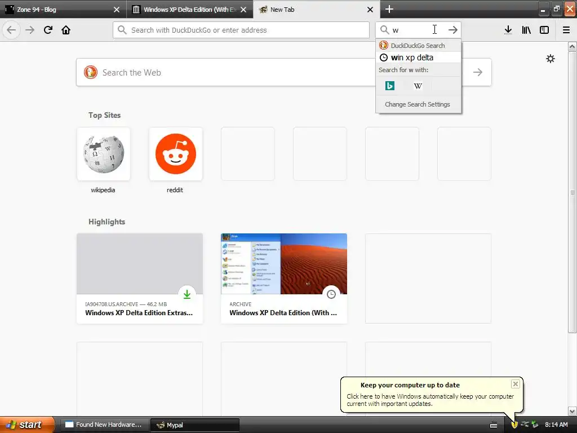Image resolution: width=577 pixels, height=433 pixels.
Task: Open Windows XP Delta Edition (With ...) highlight
Action: tap(284, 279)
